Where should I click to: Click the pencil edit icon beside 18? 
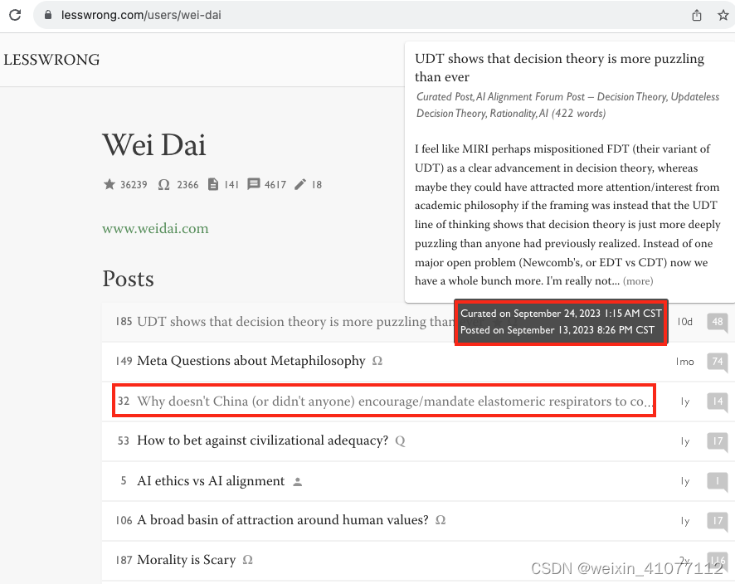299,184
